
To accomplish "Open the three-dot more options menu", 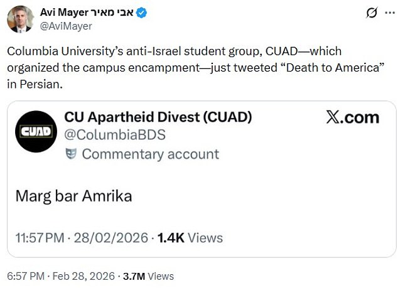I will click(x=381, y=13).
